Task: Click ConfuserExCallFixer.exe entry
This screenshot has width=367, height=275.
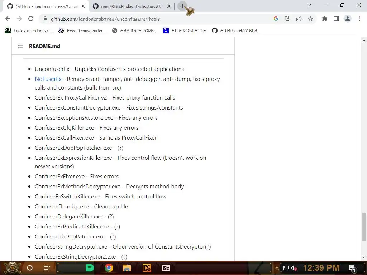Action: [96, 138]
